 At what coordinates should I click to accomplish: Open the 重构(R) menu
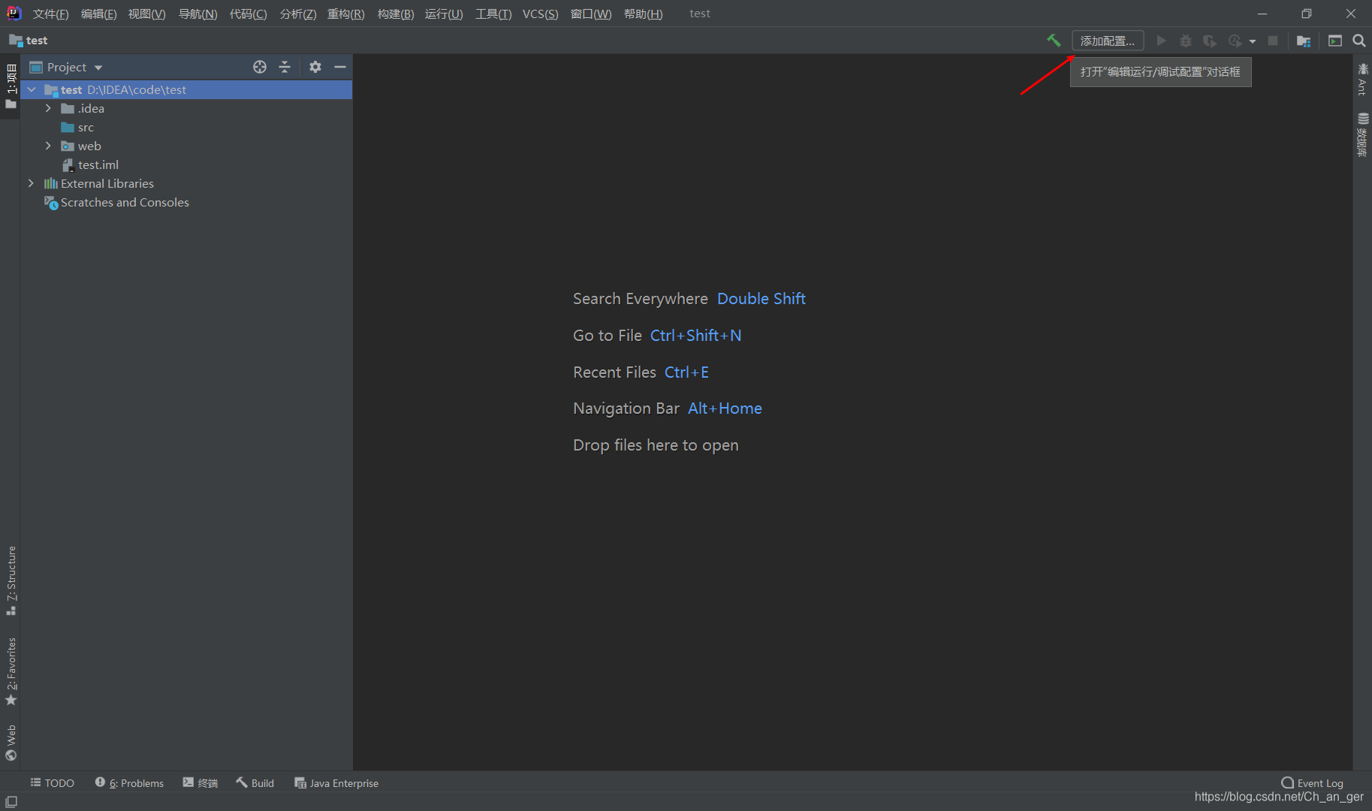click(x=345, y=14)
